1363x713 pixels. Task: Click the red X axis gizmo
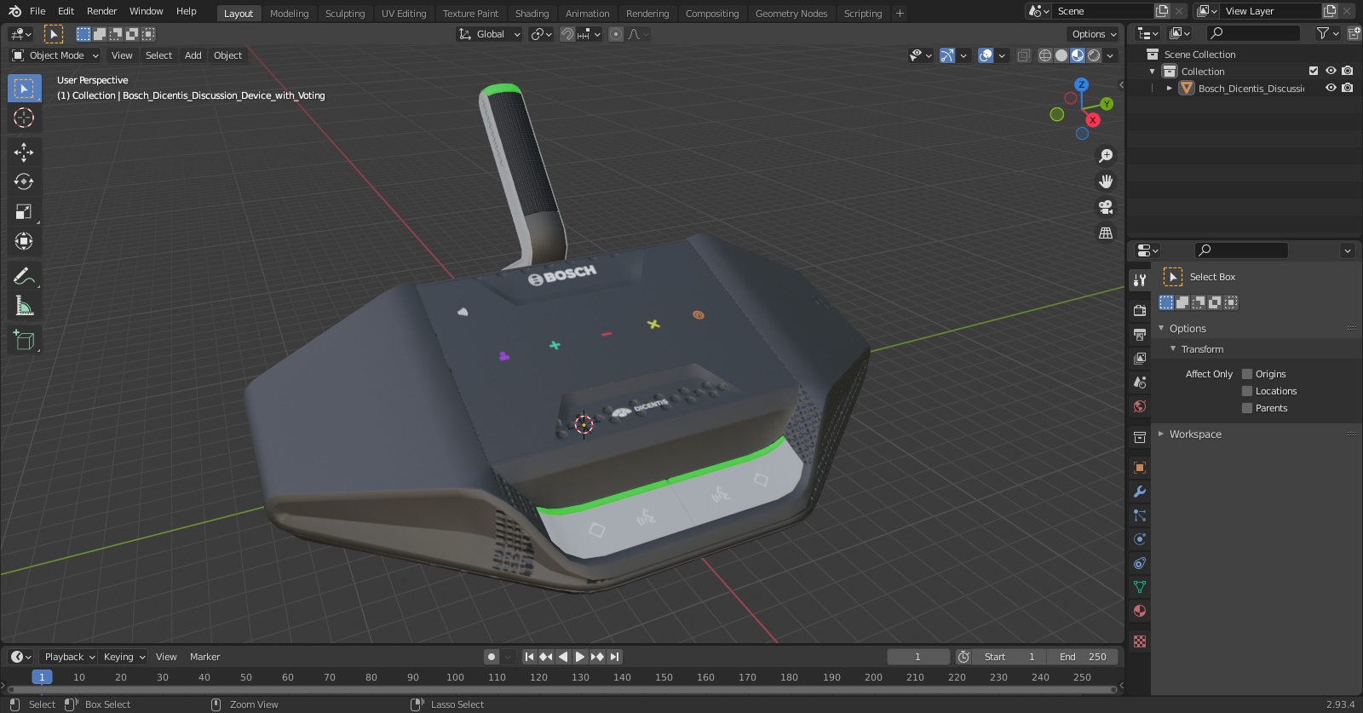[1092, 120]
